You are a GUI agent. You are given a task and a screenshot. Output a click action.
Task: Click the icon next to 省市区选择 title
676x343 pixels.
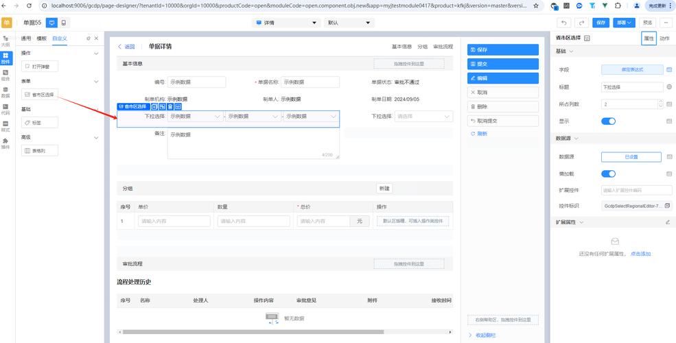[587, 38]
